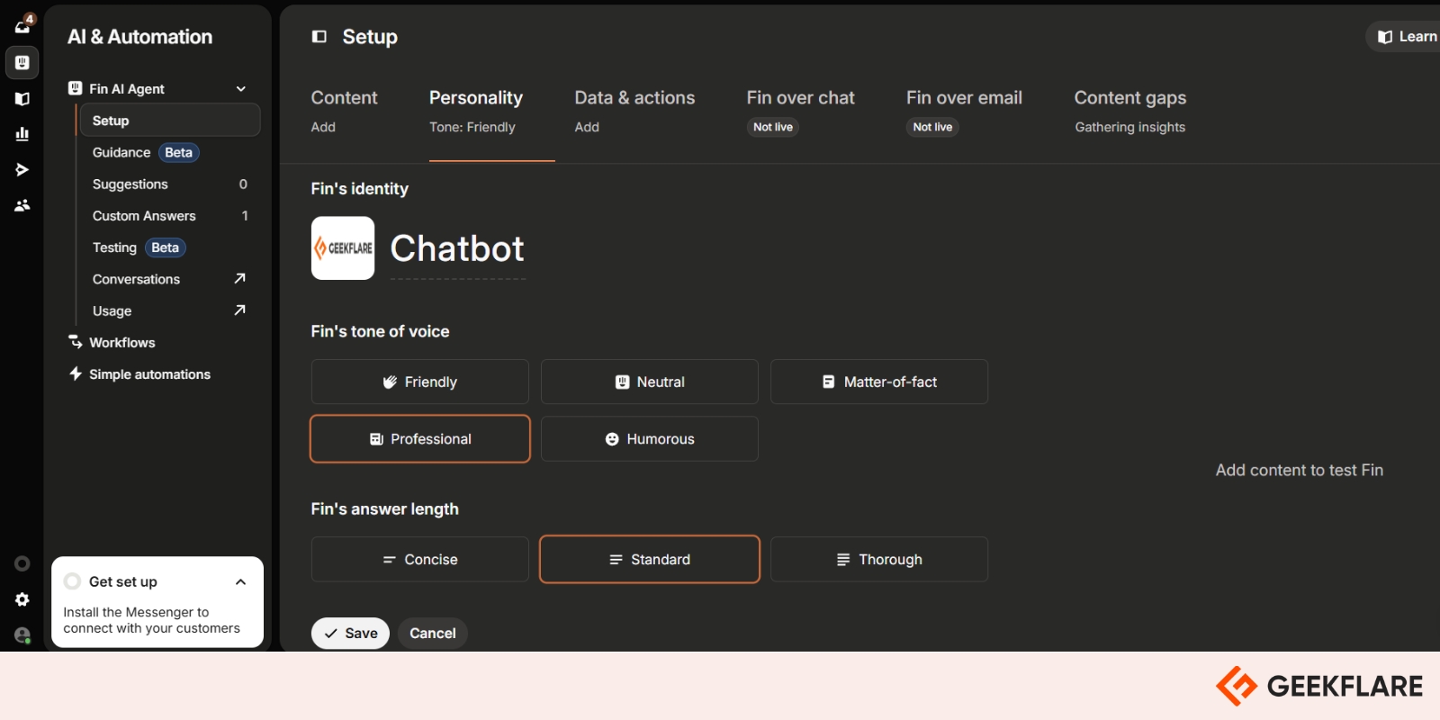The image size is (1440, 720).
Task: Collapse the Fin AI Agent section
Action: [240, 89]
